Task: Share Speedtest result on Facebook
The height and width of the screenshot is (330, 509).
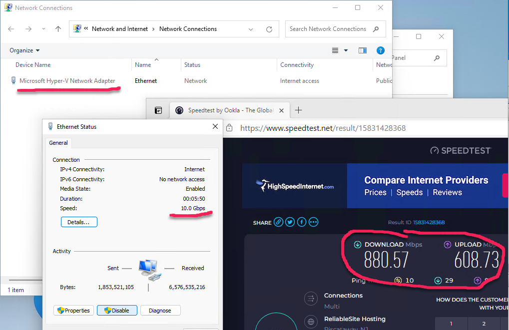Action: (x=302, y=222)
